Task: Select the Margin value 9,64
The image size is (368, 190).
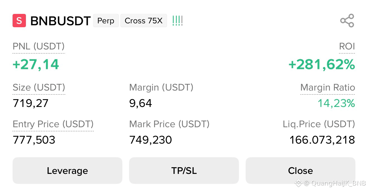Action: pyautogui.click(x=141, y=103)
